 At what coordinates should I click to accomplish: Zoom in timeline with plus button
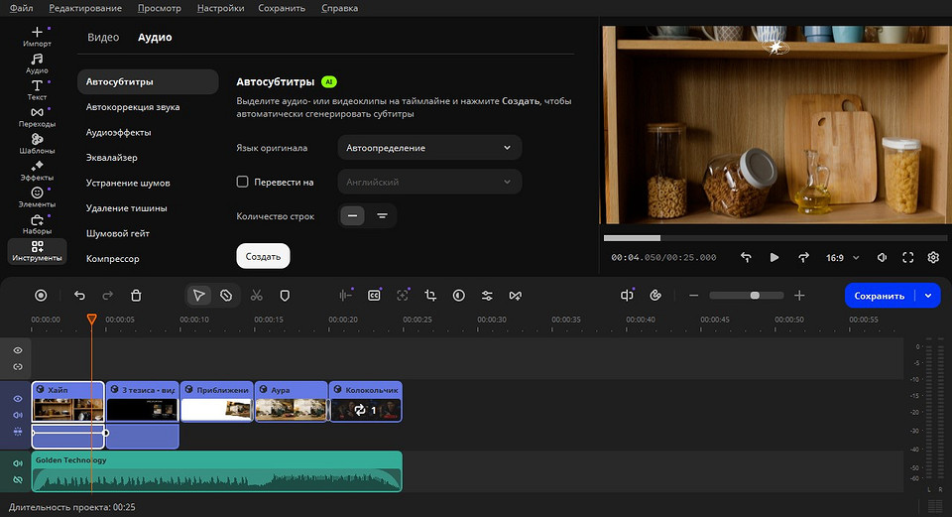[799, 296]
